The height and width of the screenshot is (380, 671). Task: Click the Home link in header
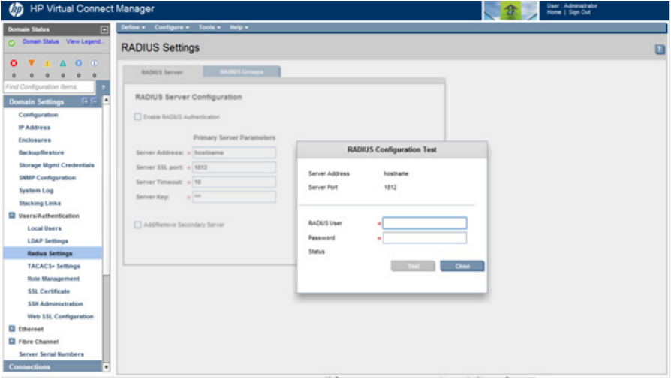point(554,13)
